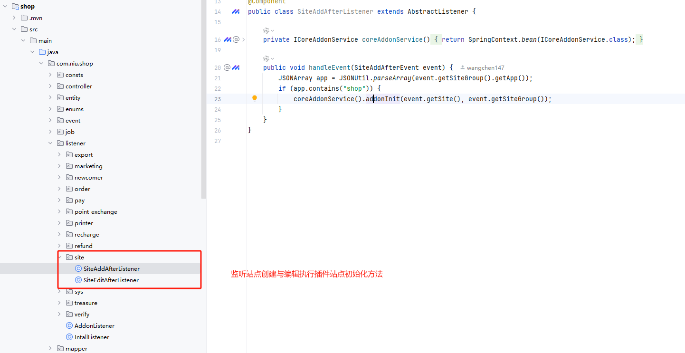Click the gutter marker icon on line 14

click(x=235, y=11)
